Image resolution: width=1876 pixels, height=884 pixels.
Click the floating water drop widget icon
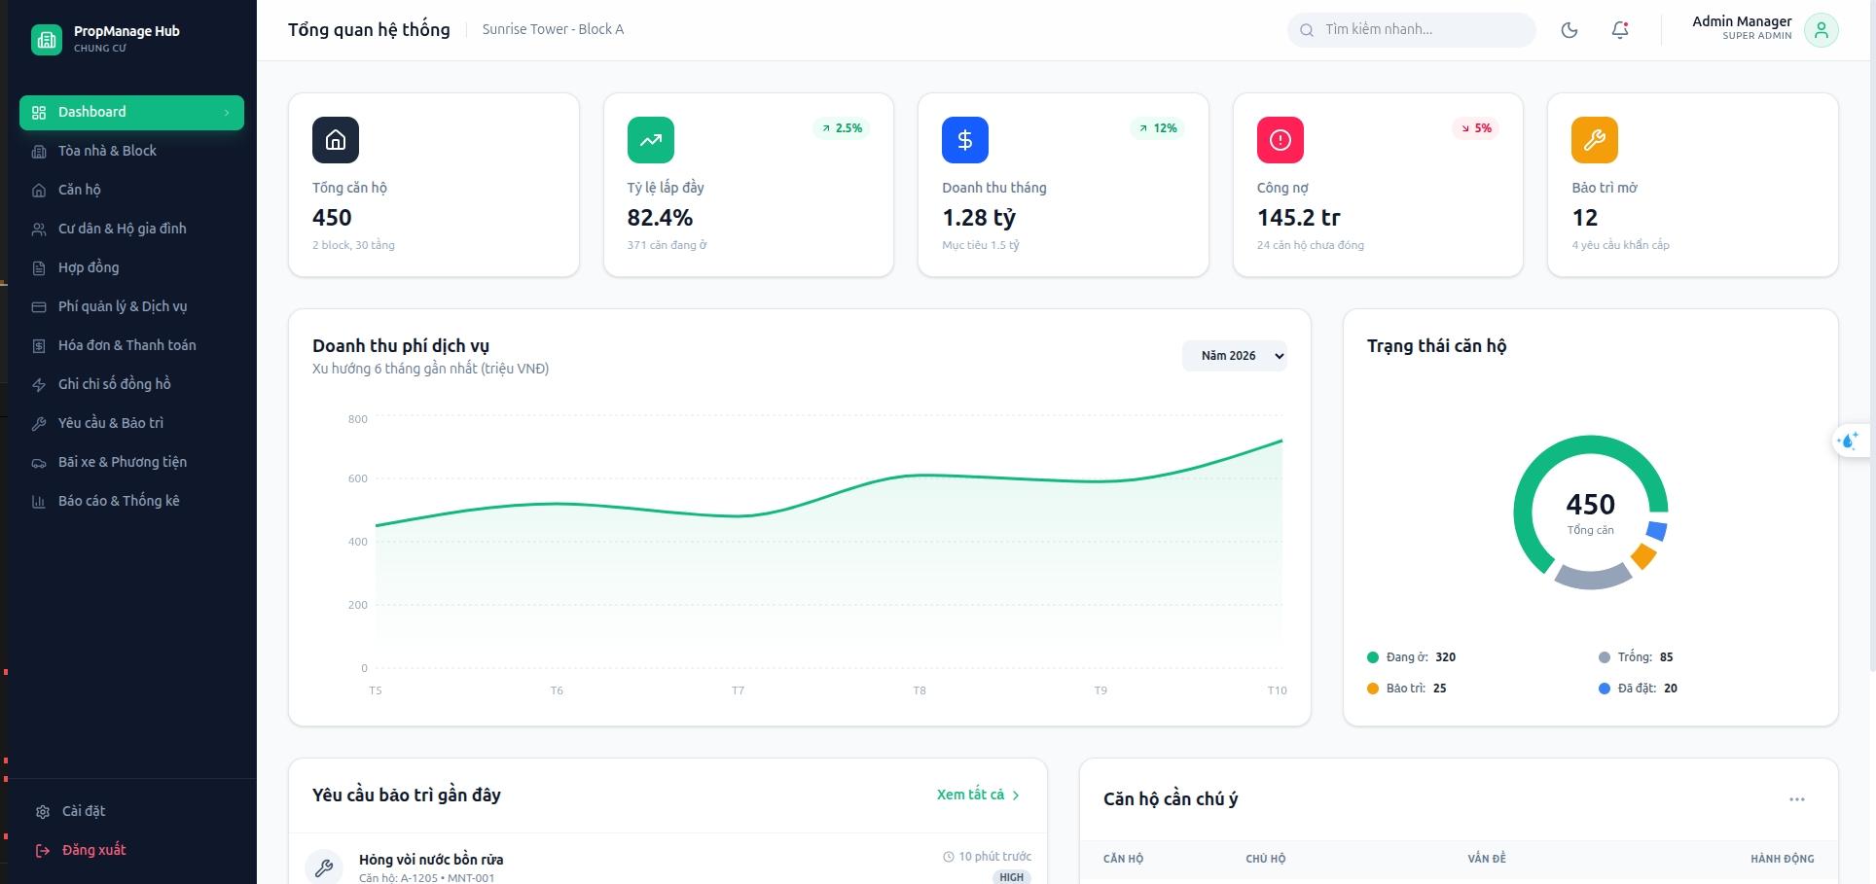point(1848,441)
